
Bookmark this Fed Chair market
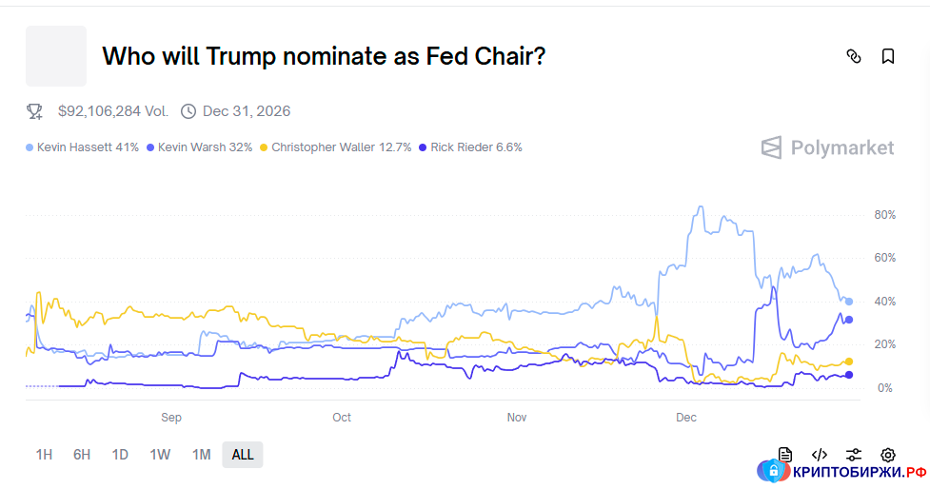tap(888, 56)
